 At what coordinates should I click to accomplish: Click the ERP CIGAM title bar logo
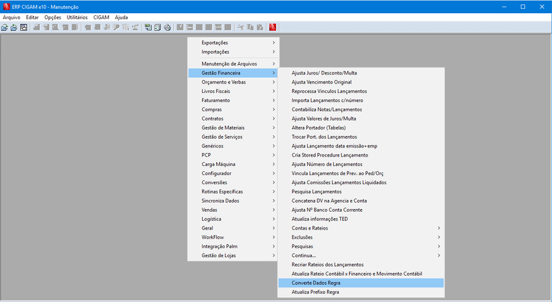point(6,7)
